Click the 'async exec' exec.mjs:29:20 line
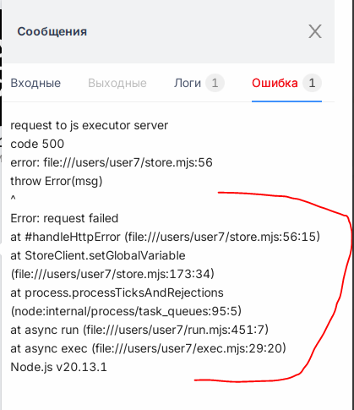 [x=148, y=348]
